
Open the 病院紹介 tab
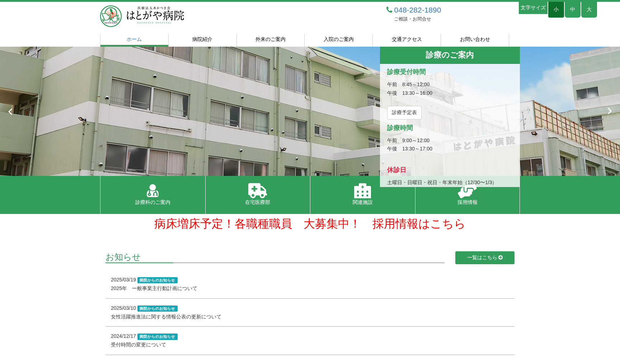click(202, 39)
